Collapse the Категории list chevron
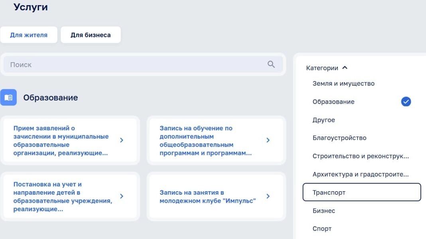The image size is (426, 239). click(345, 68)
